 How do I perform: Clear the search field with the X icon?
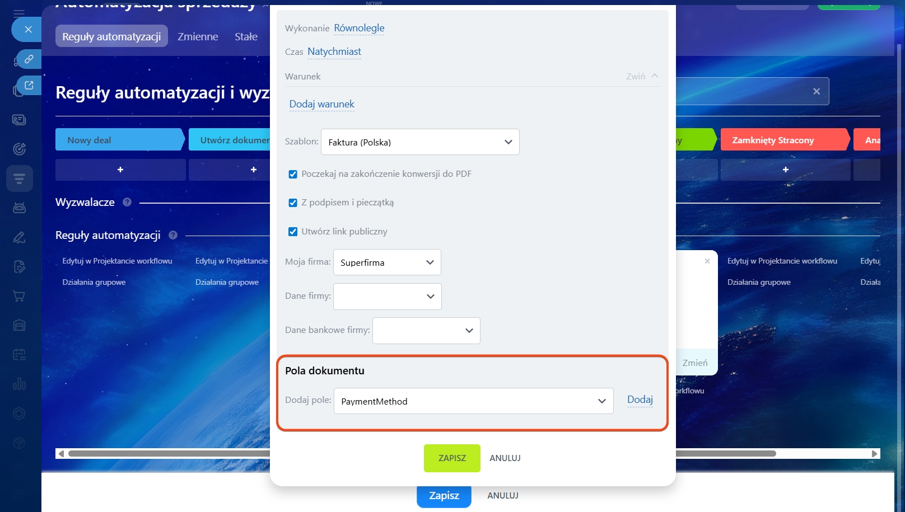pyautogui.click(x=817, y=91)
